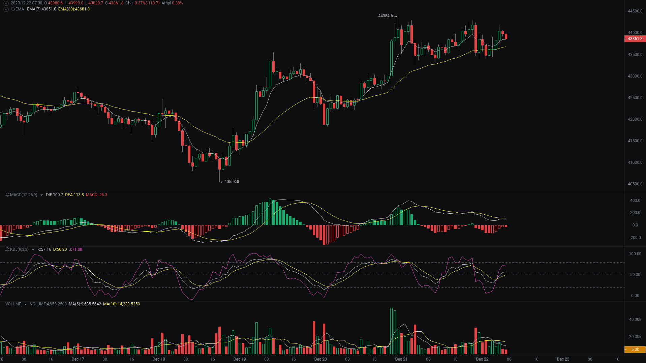Click the J:71.08 readout
This screenshot has height=363, width=646.
pyautogui.click(x=75, y=249)
